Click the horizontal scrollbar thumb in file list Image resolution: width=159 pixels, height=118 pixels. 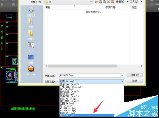coord(82,66)
